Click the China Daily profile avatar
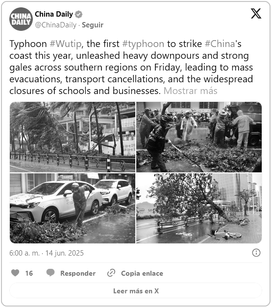This screenshot has height=308, width=272. 21,19
